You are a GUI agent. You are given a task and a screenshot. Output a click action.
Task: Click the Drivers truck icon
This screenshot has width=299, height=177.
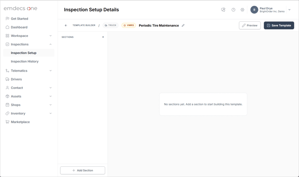[8, 79]
